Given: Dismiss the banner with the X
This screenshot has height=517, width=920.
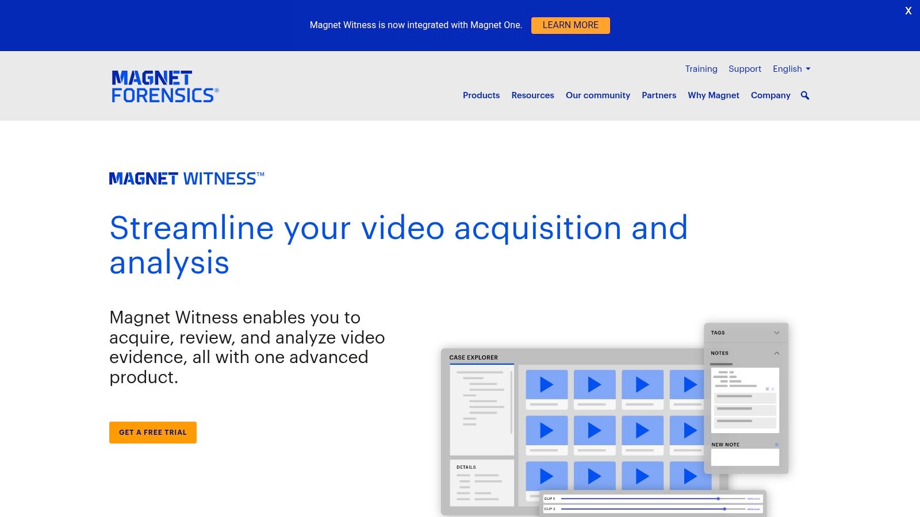Looking at the screenshot, I should (908, 10).
